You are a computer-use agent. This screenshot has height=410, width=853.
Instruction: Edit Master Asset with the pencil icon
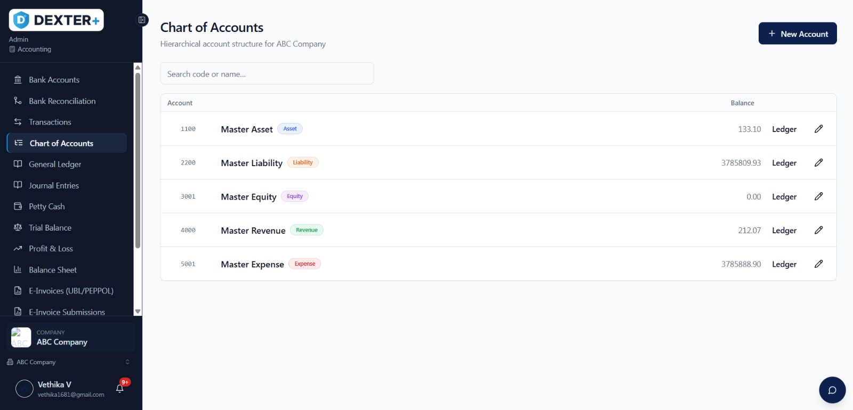(x=819, y=129)
